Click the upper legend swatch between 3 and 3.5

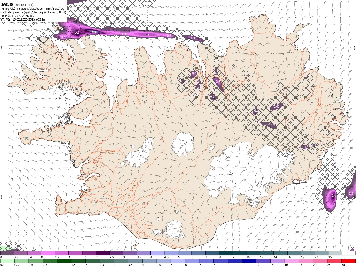pyautogui.click(x=130, y=253)
